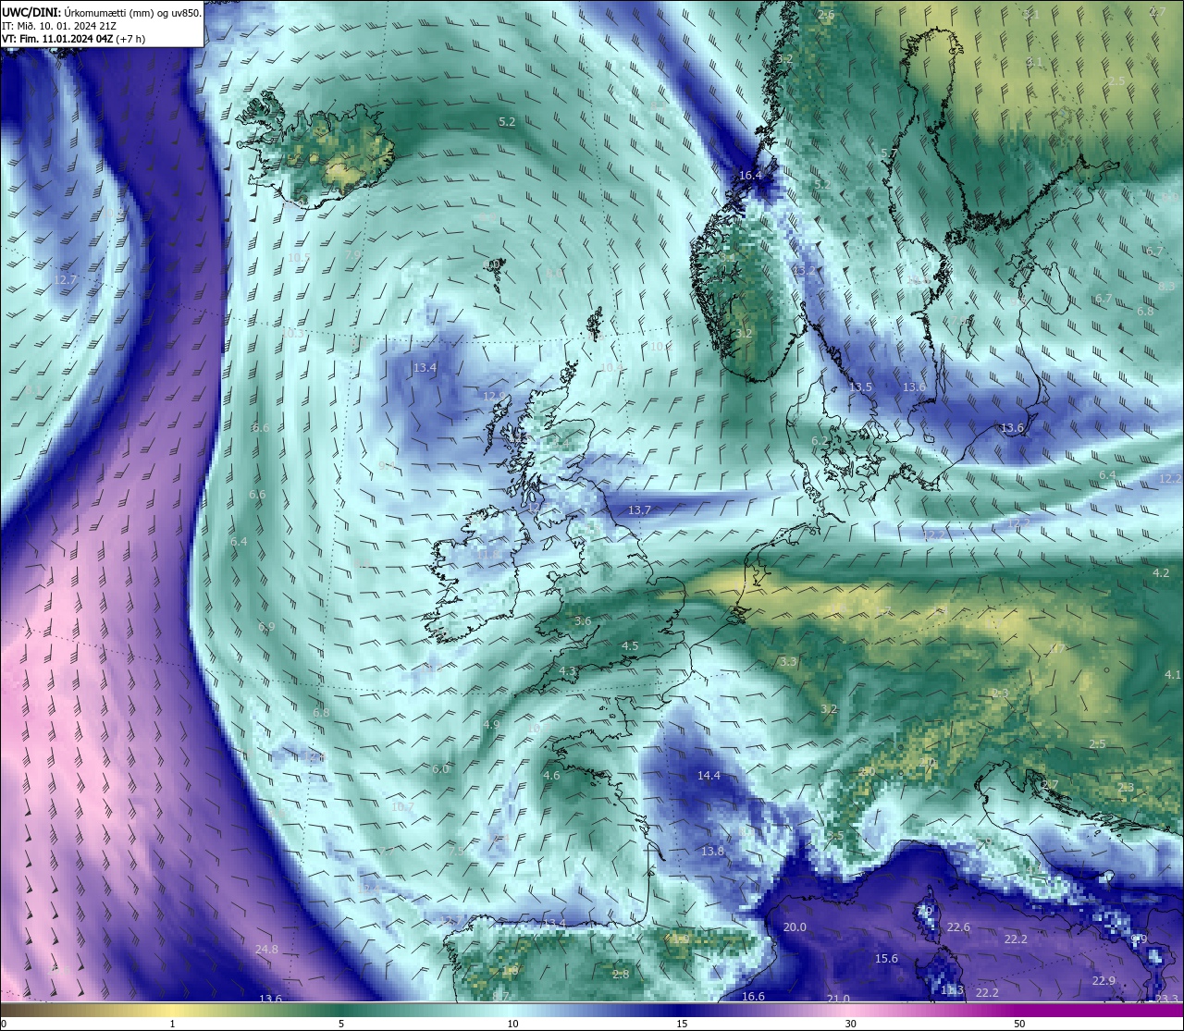Click the map value "4.9"
The width and height of the screenshot is (1184, 1031).
tap(491, 724)
